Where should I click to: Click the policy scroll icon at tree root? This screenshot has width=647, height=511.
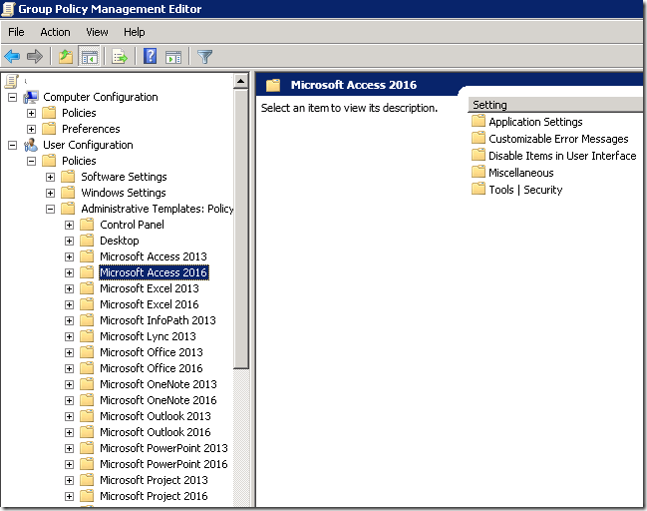pos(11,82)
